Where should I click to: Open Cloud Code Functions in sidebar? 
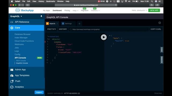(24, 41)
